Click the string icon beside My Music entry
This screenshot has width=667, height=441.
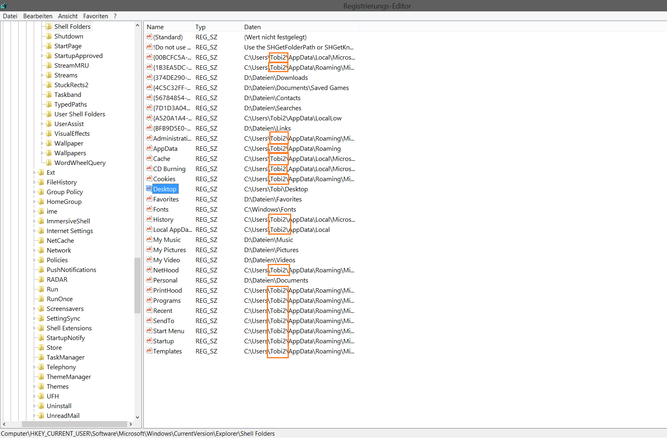point(149,239)
